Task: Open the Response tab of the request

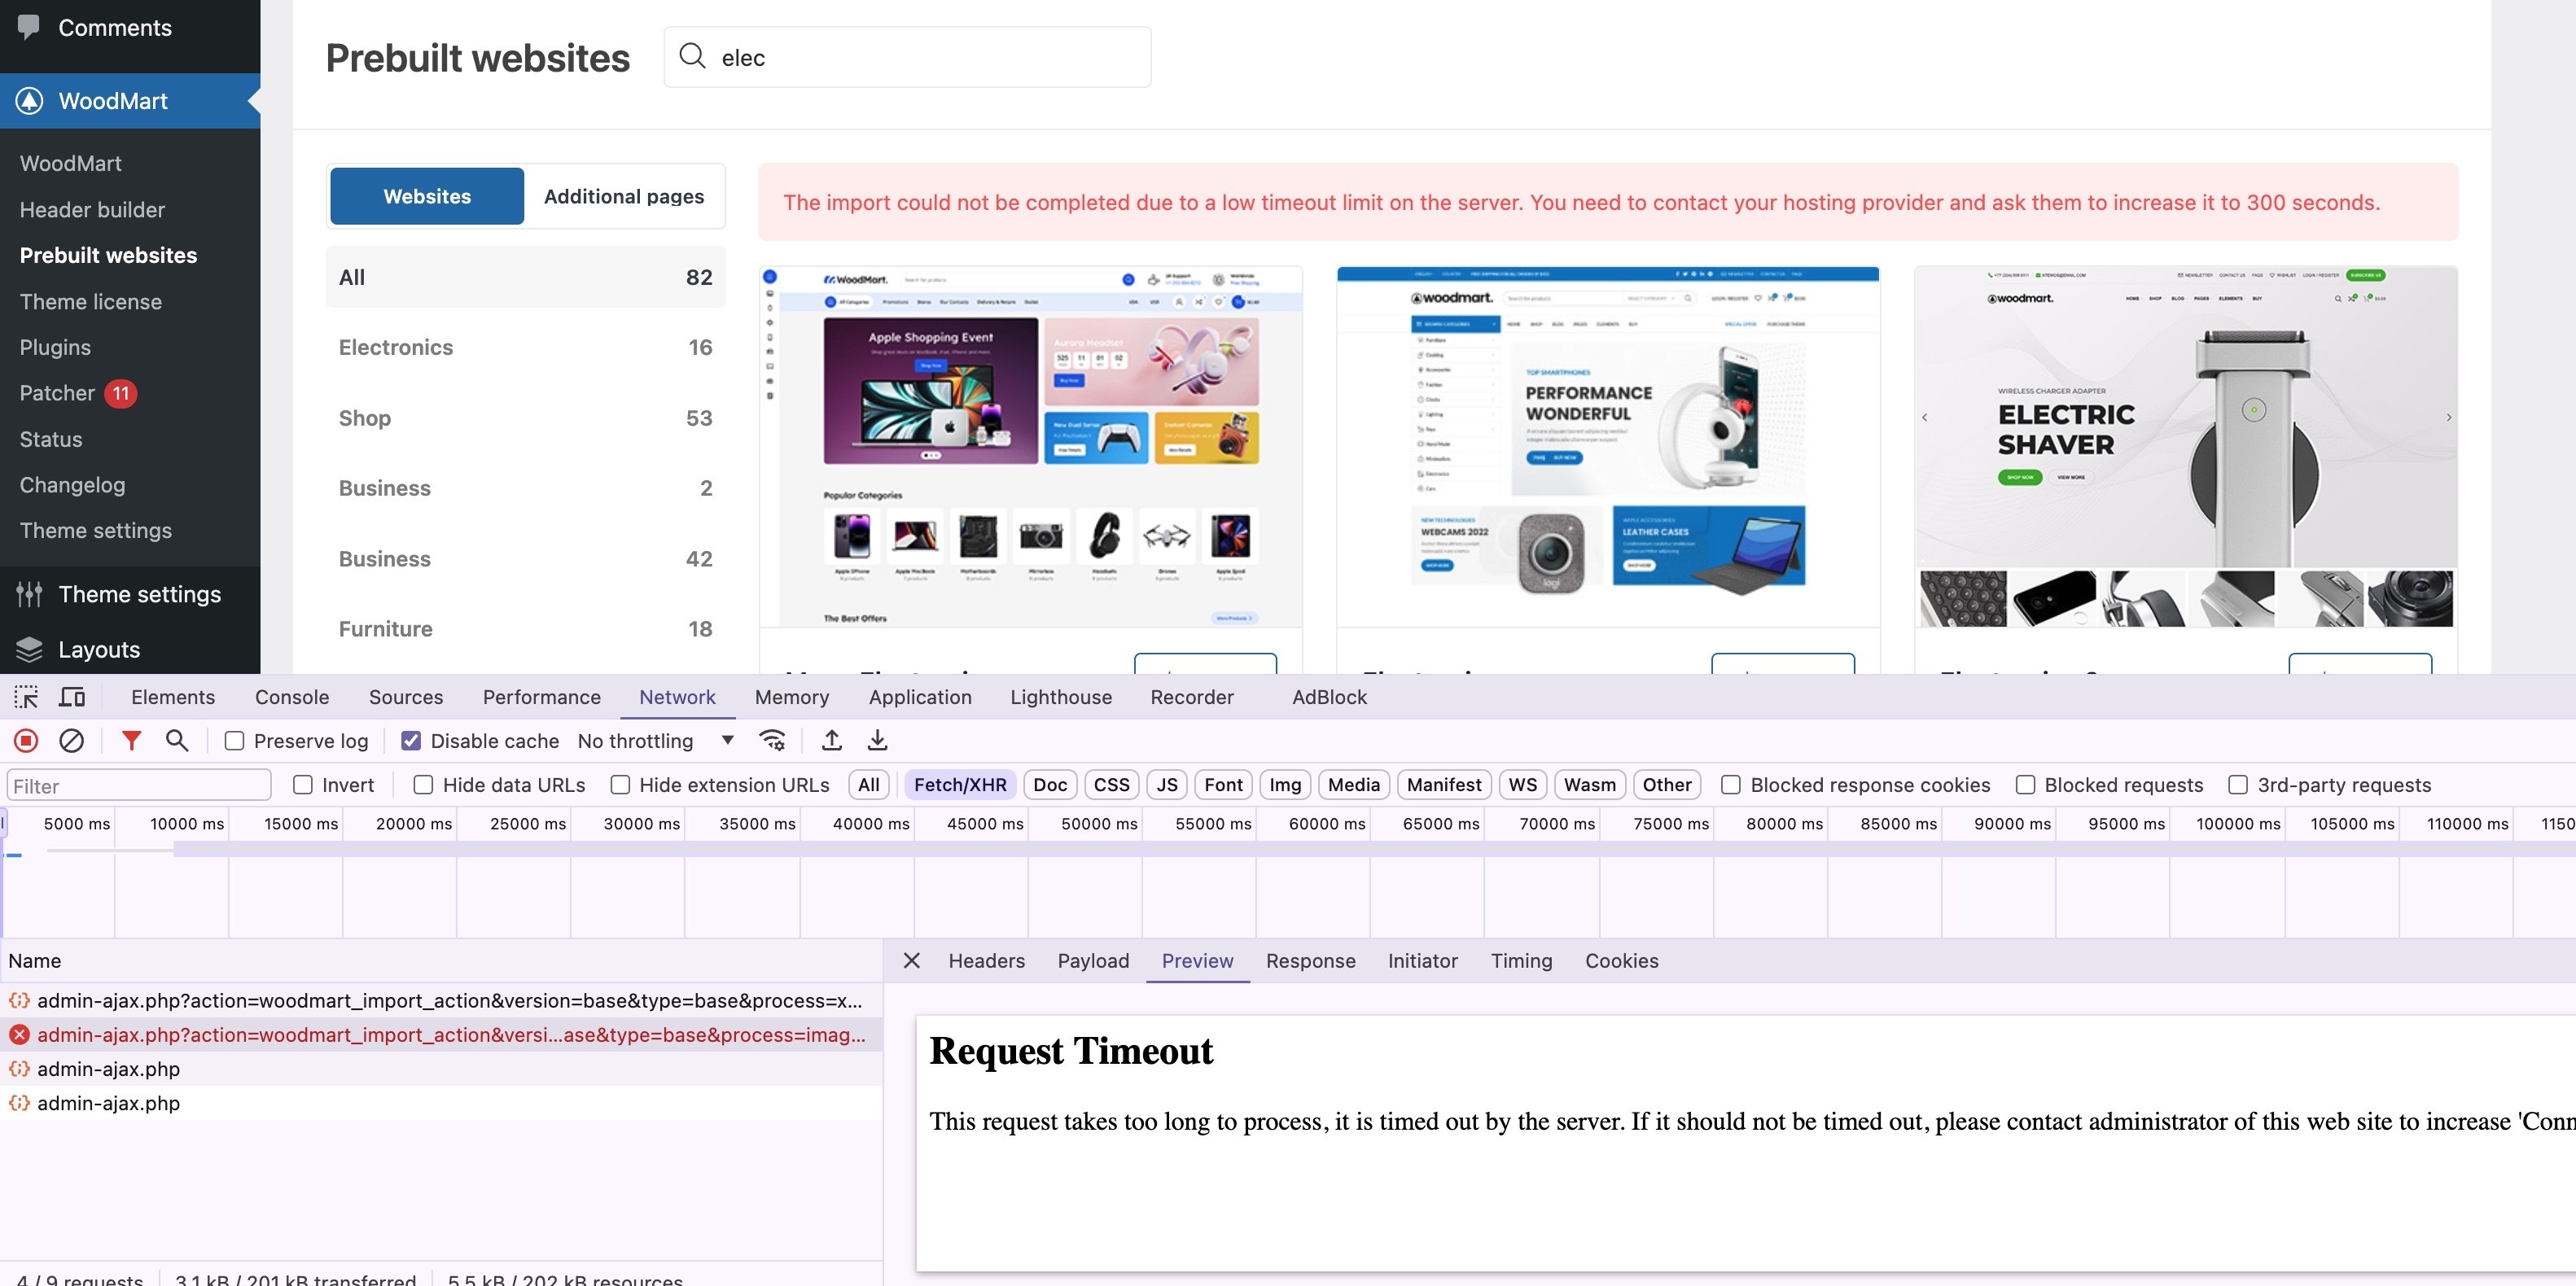Action: point(1310,961)
